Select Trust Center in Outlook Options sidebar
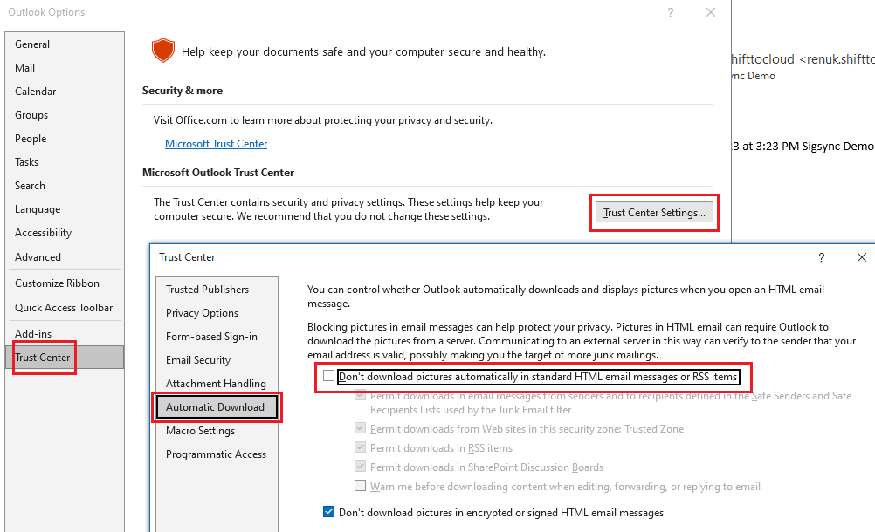The width and height of the screenshot is (875, 532). tap(43, 358)
